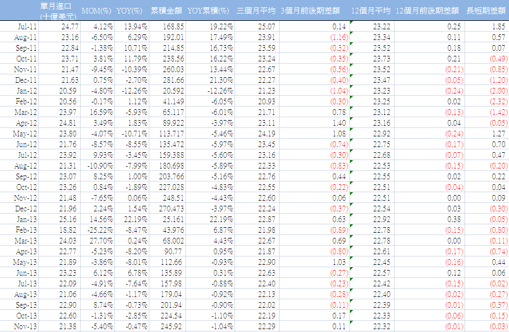Select three-month average cell 24.19

[x=267, y=134]
